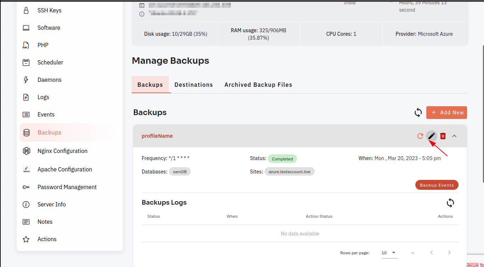
Task: Click the info icon in server header
Action: coord(142,14)
